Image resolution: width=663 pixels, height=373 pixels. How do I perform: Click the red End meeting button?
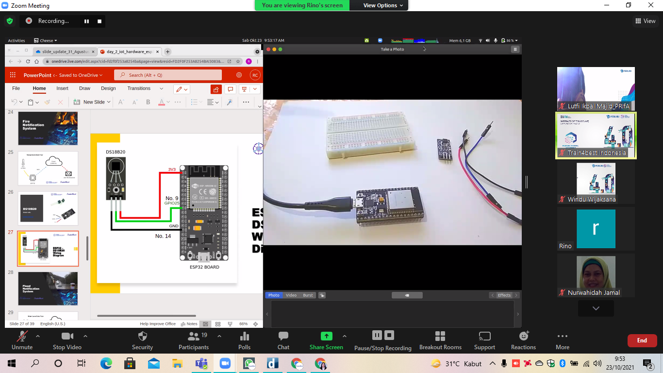pyautogui.click(x=642, y=340)
